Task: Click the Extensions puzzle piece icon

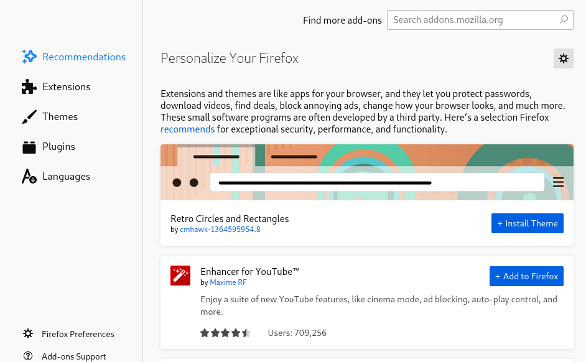Action: click(29, 87)
